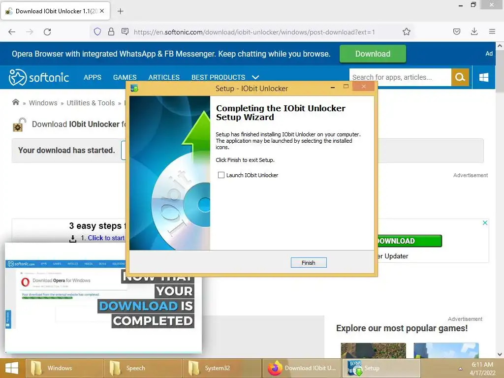Screen dimensions: 504x378
Task: Click 'Explore our most popular games!' heading
Action: (402, 328)
